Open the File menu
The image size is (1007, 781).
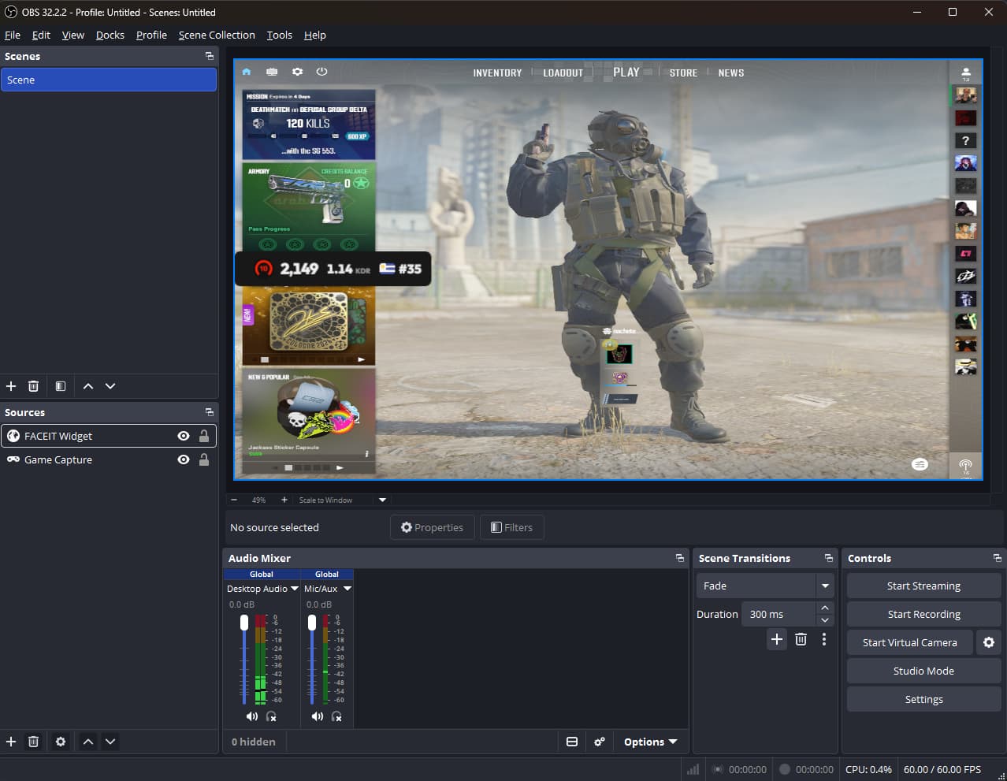coord(13,35)
